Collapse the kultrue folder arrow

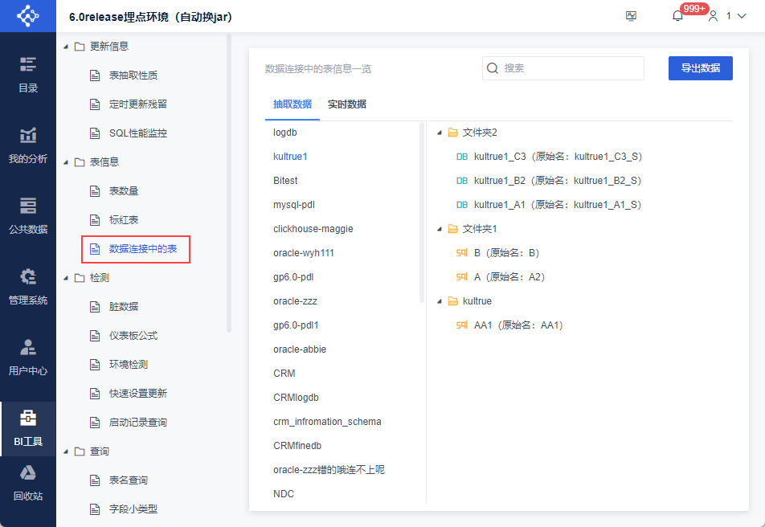(440, 301)
